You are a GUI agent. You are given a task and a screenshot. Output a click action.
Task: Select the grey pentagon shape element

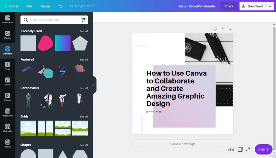80,43
